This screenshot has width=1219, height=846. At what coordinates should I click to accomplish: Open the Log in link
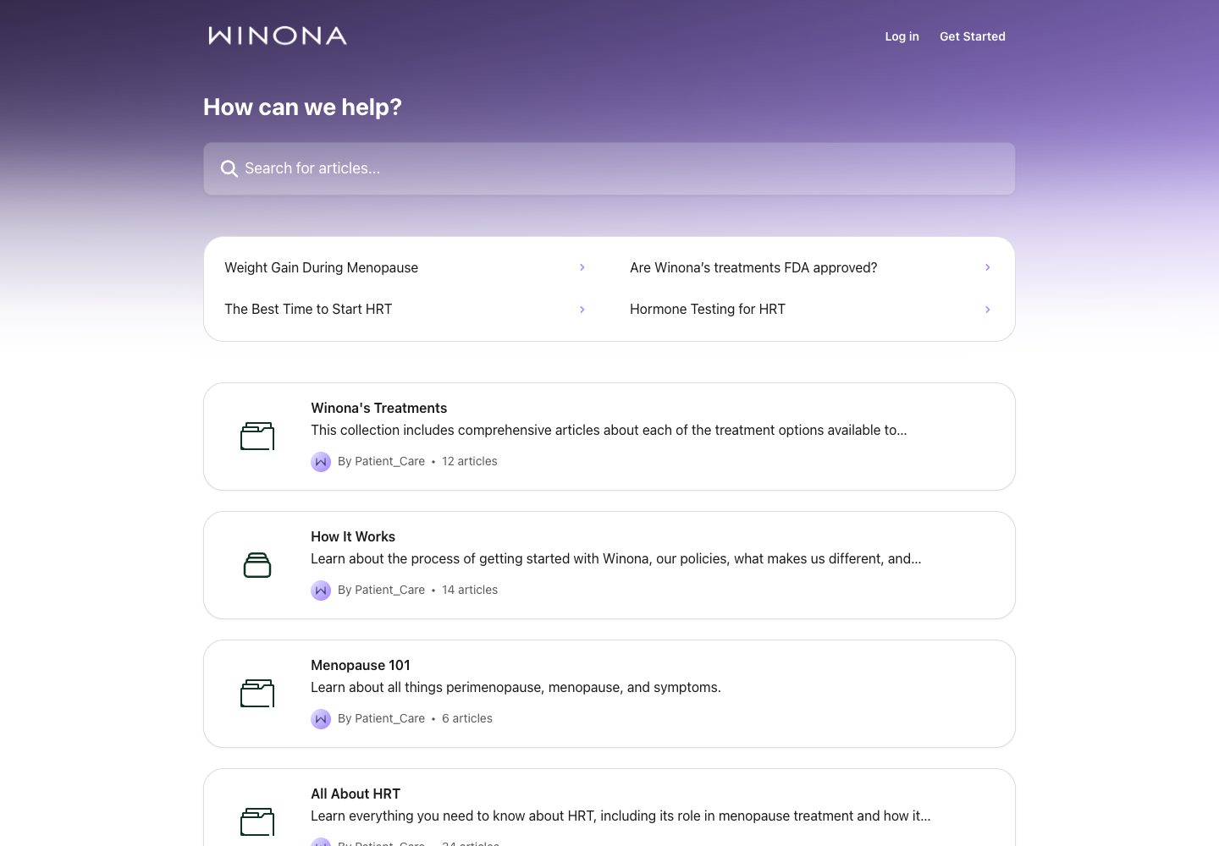tap(902, 36)
